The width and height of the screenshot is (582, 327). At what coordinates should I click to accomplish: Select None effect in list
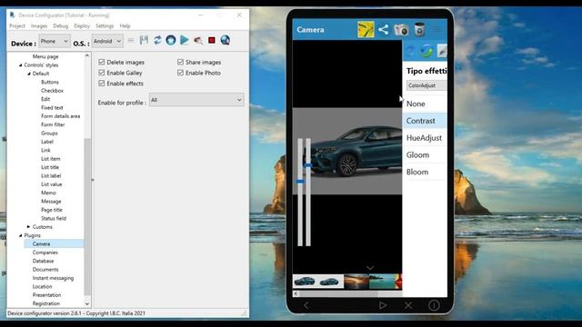point(425,104)
